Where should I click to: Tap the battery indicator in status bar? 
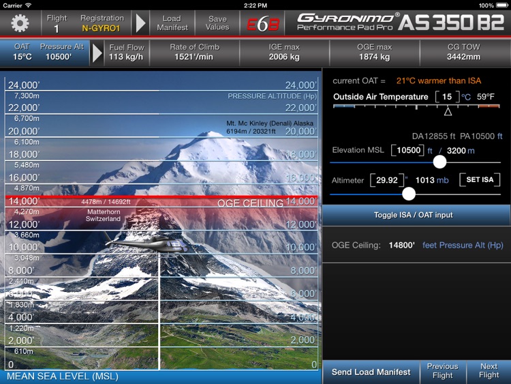[501, 5]
